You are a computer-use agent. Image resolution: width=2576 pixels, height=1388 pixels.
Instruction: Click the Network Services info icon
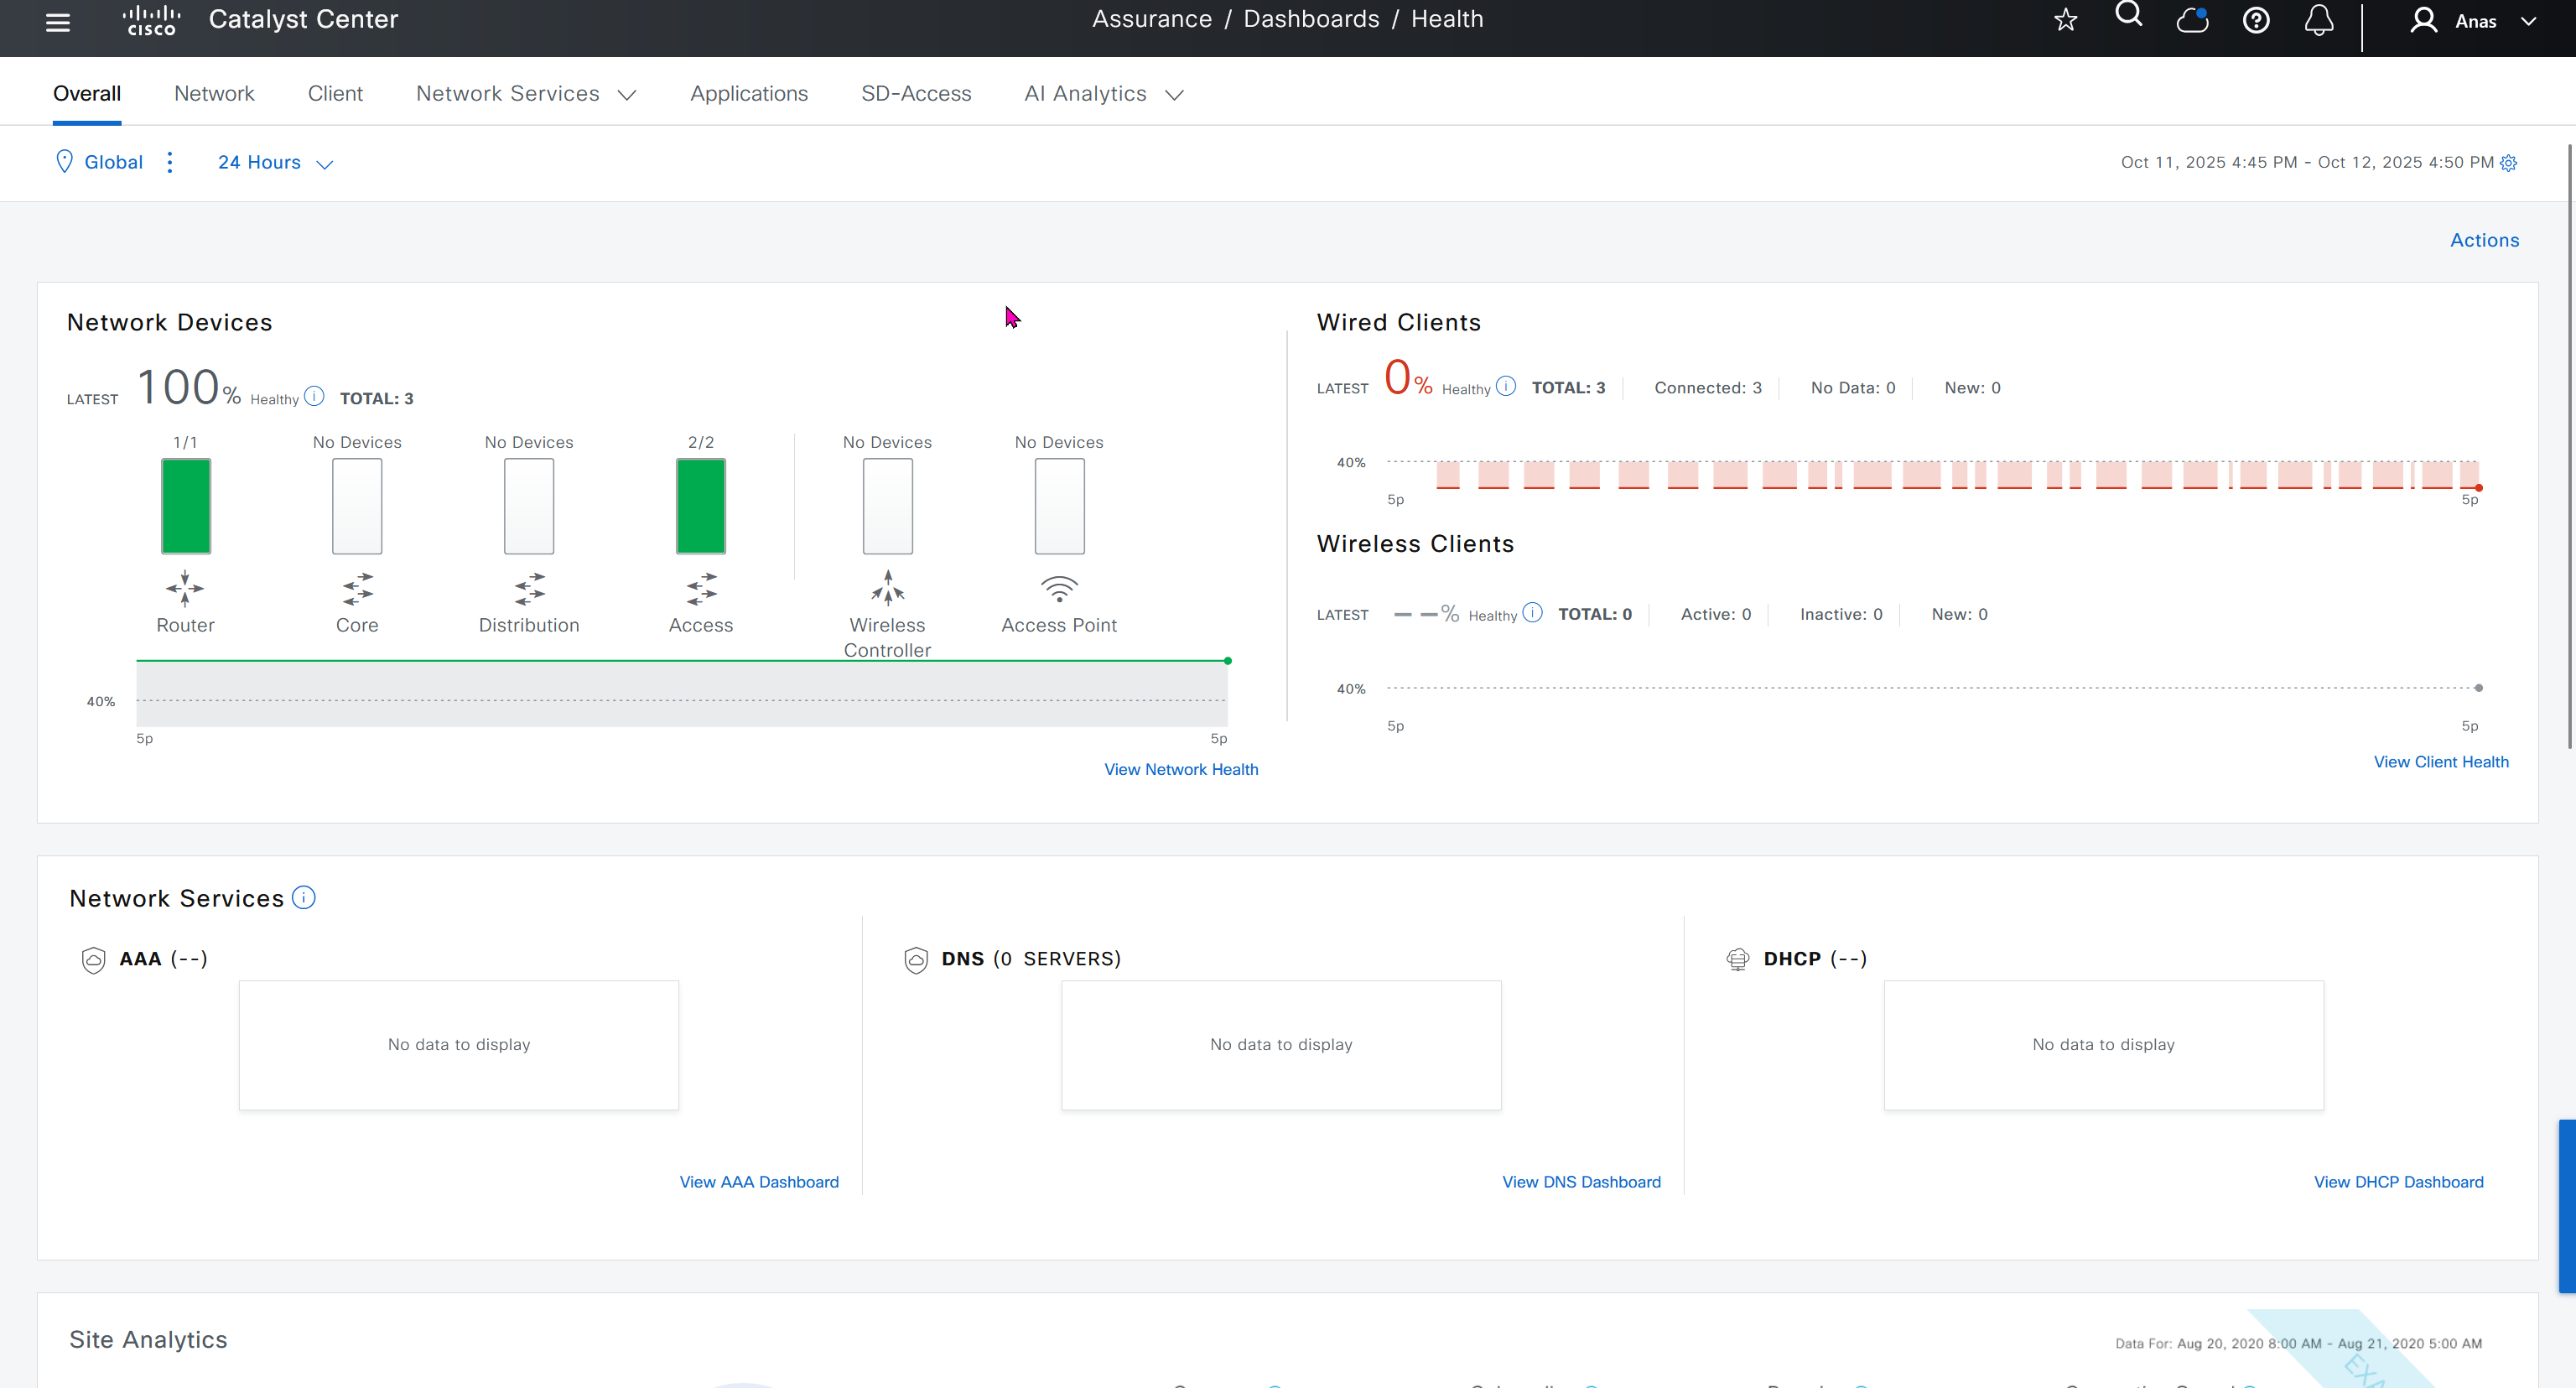[304, 898]
